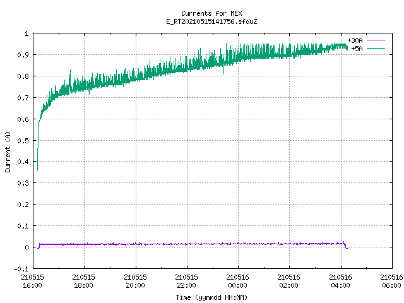Image resolution: width=404 pixels, height=303 pixels.
Task: Click the Y-axis tick value 1
Action: [27, 33]
